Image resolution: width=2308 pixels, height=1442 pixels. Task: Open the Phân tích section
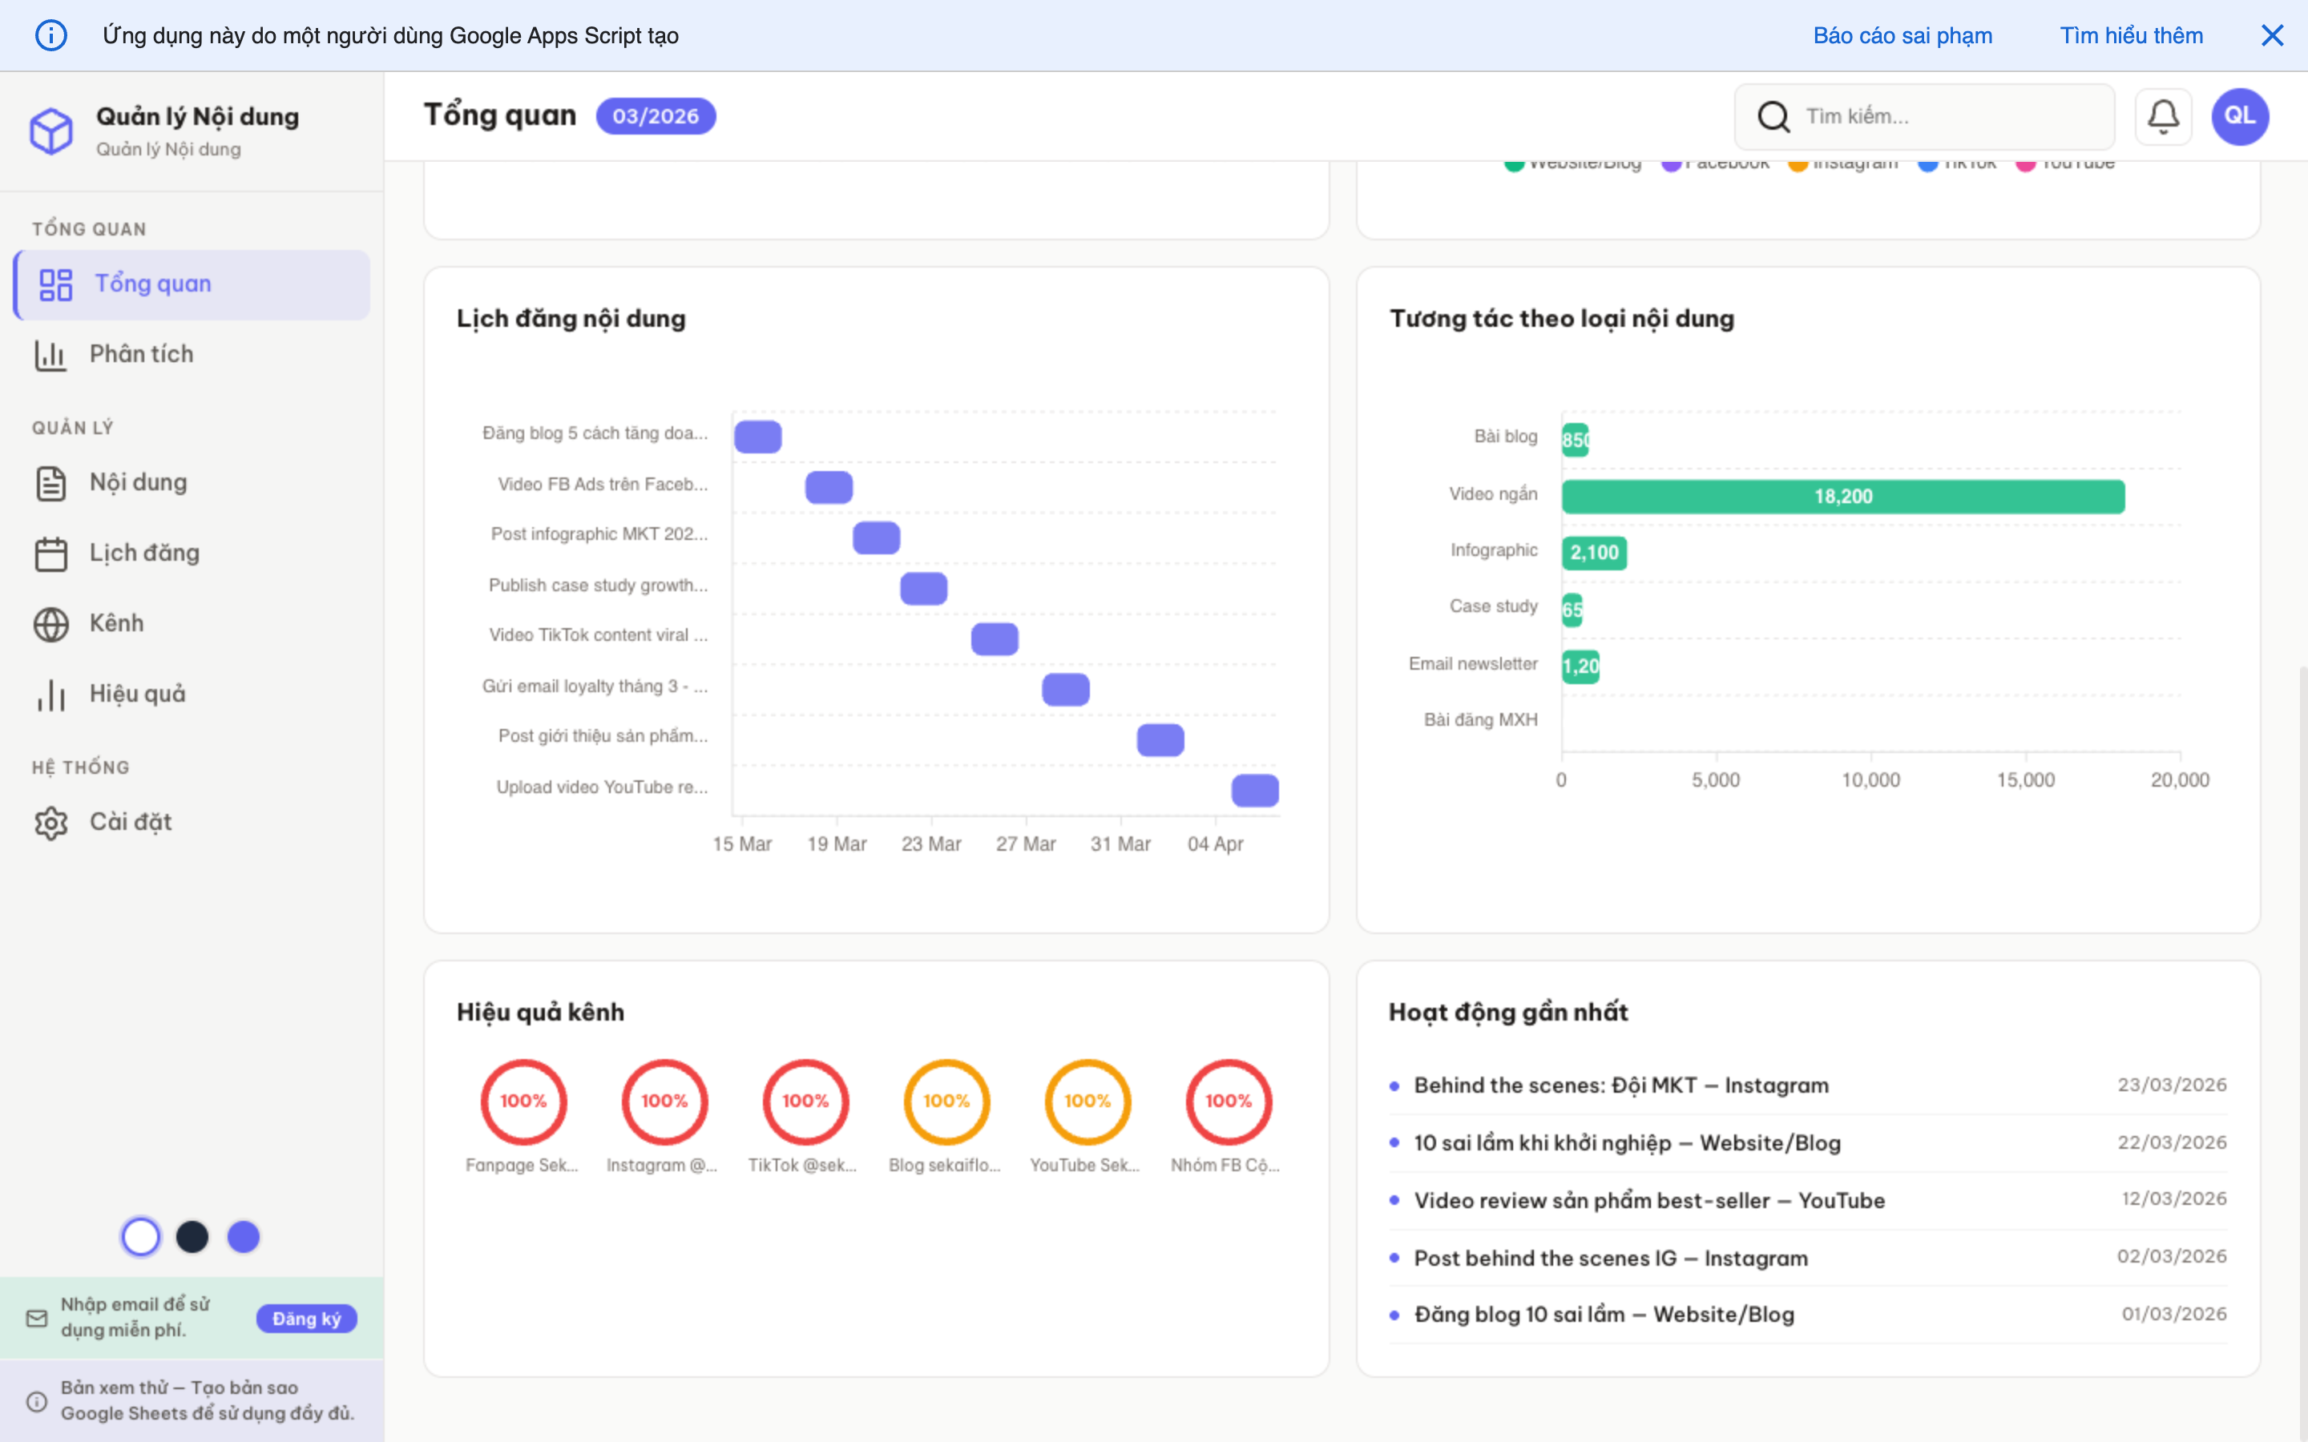tap(143, 354)
